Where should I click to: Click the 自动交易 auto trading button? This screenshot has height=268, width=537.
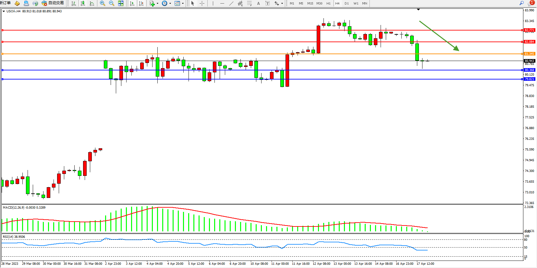(x=53, y=3)
